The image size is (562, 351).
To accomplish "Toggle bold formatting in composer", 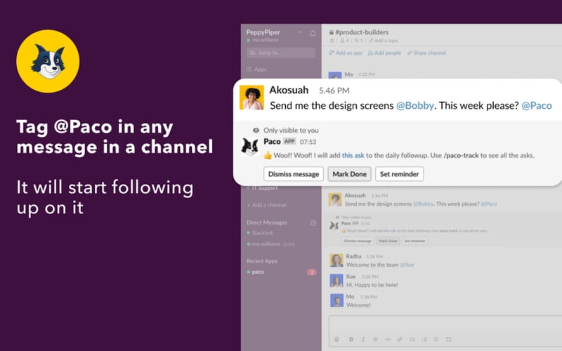I will pos(351,339).
